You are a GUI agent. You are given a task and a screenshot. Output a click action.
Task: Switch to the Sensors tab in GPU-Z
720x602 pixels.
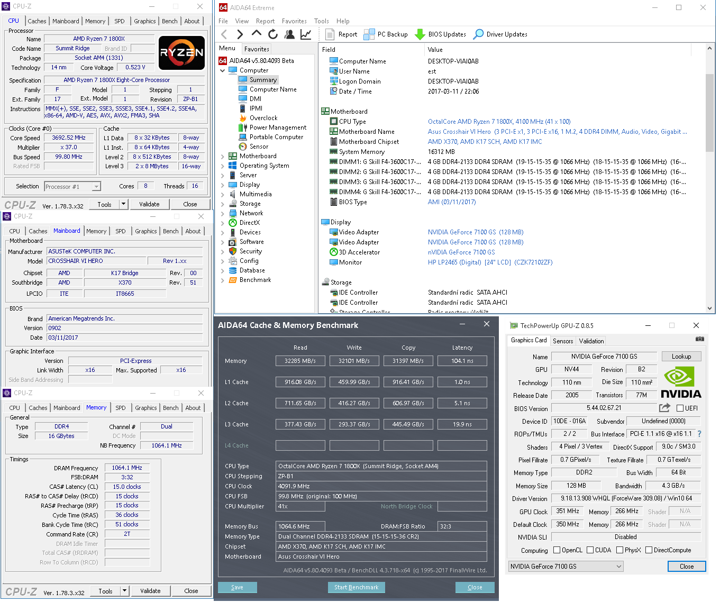click(x=563, y=341)
